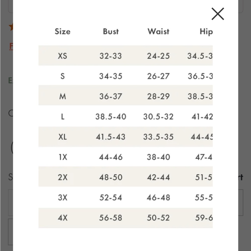251x251 pixels.
Task: Select the 4X size row label
Action: click(x=62, y=218)
